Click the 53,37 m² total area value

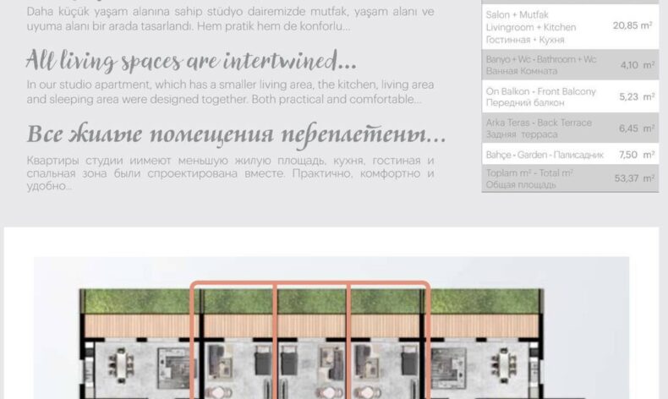pyautogui.click(x=634, y=178)
